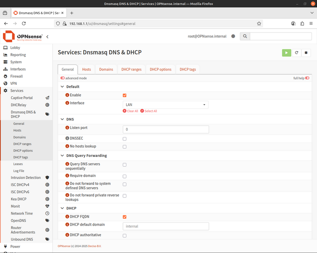This screenshot has height=253, width=317.
Task: Enable the DNSSEC checkbox
Action: (x=125, y=139)
